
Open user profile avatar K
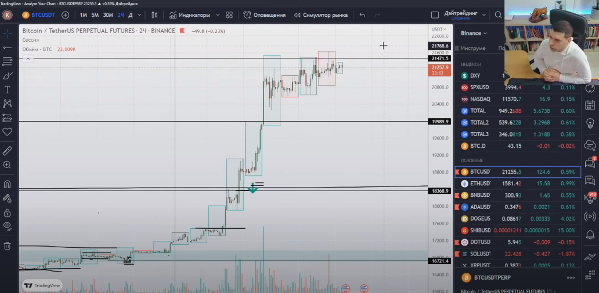(8, 15)
